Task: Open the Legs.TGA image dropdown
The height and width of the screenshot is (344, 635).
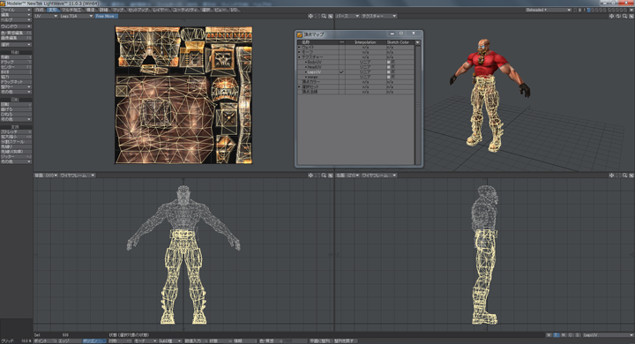Action: [76, 16]
